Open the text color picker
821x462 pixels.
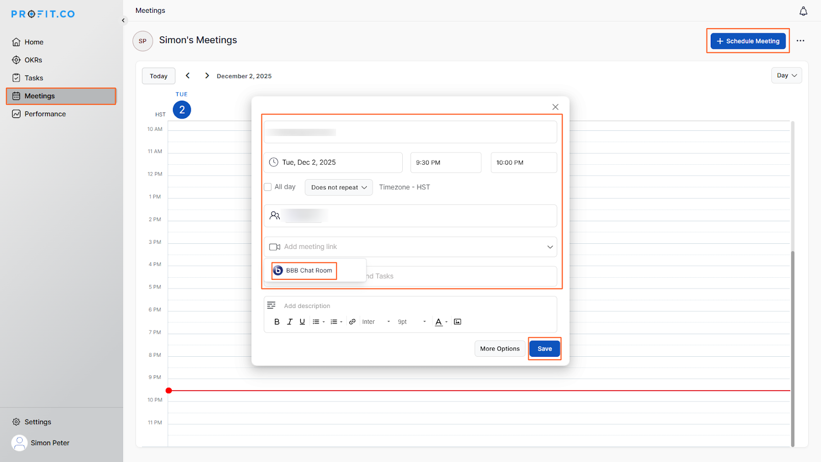click(x=439, y=322)
